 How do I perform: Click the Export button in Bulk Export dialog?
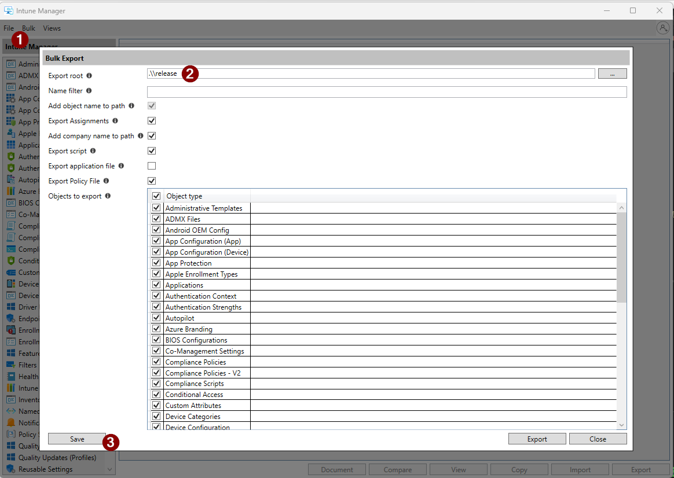point(537,439)
